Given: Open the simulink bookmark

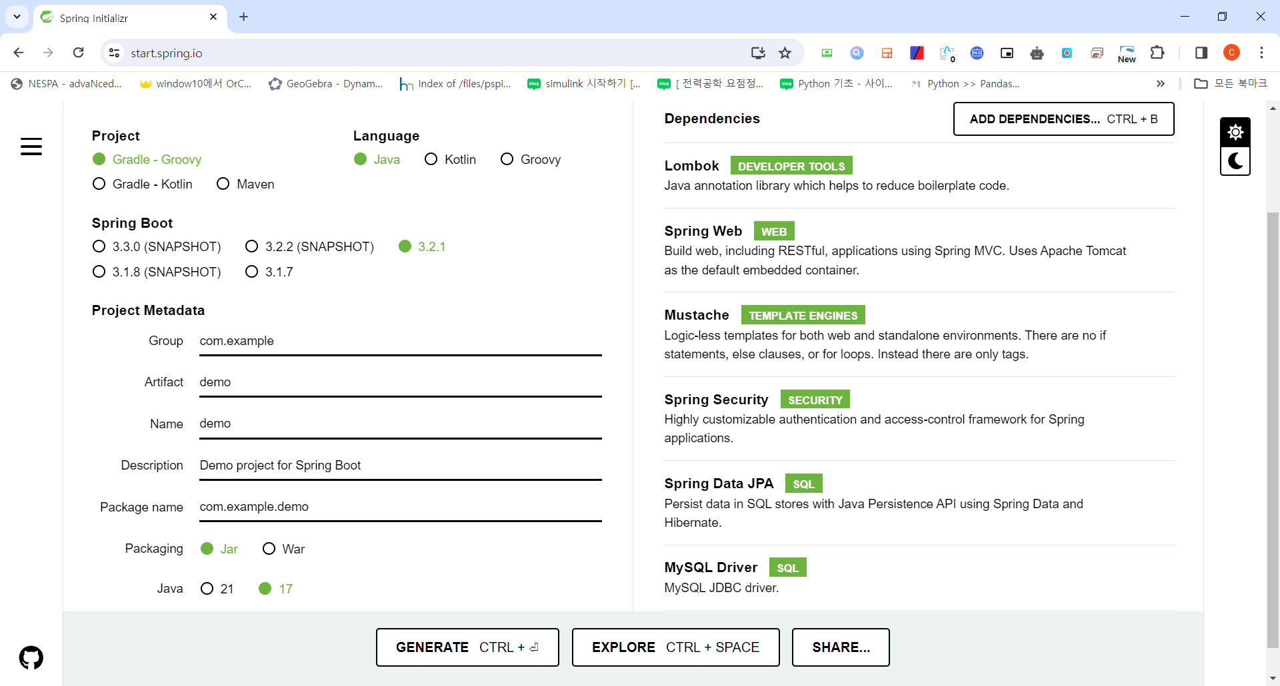Looking at the screenshot, I should [584, 83].
